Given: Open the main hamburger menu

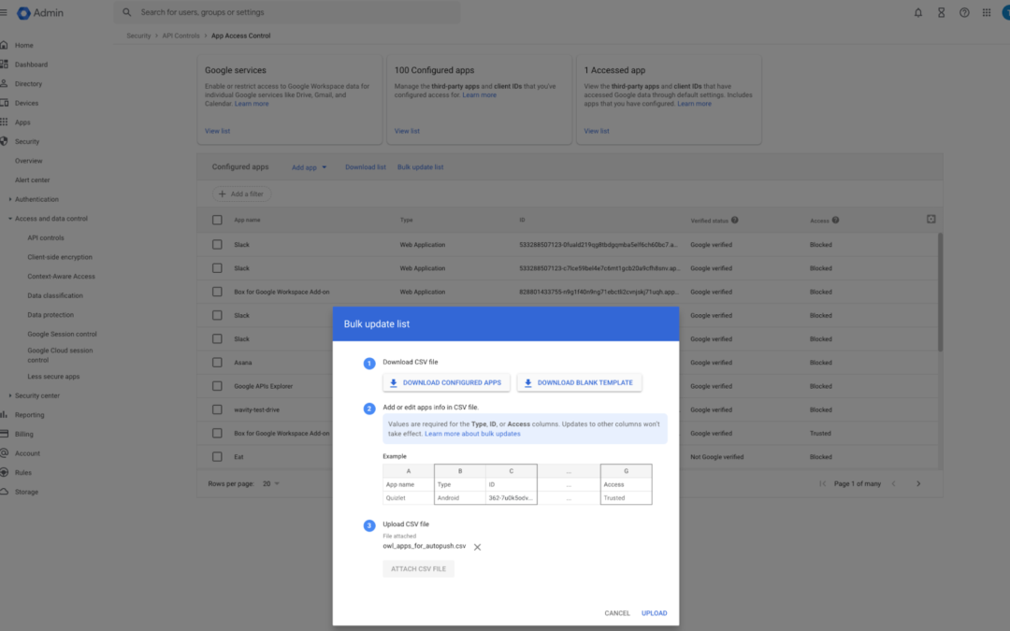Looking at the screenshot, I should coord(3,12).
